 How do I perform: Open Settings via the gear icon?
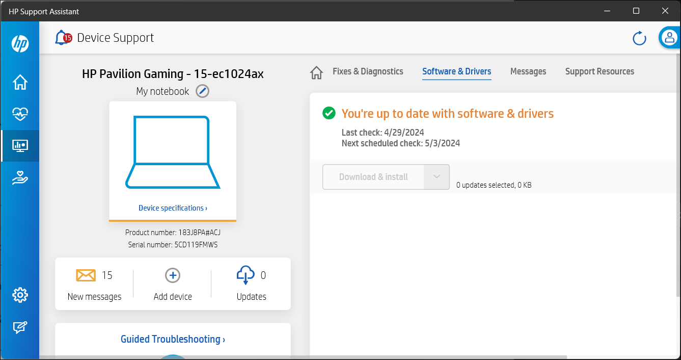point(20,295)
